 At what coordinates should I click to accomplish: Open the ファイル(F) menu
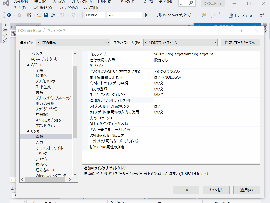click(x=20, y=2)
